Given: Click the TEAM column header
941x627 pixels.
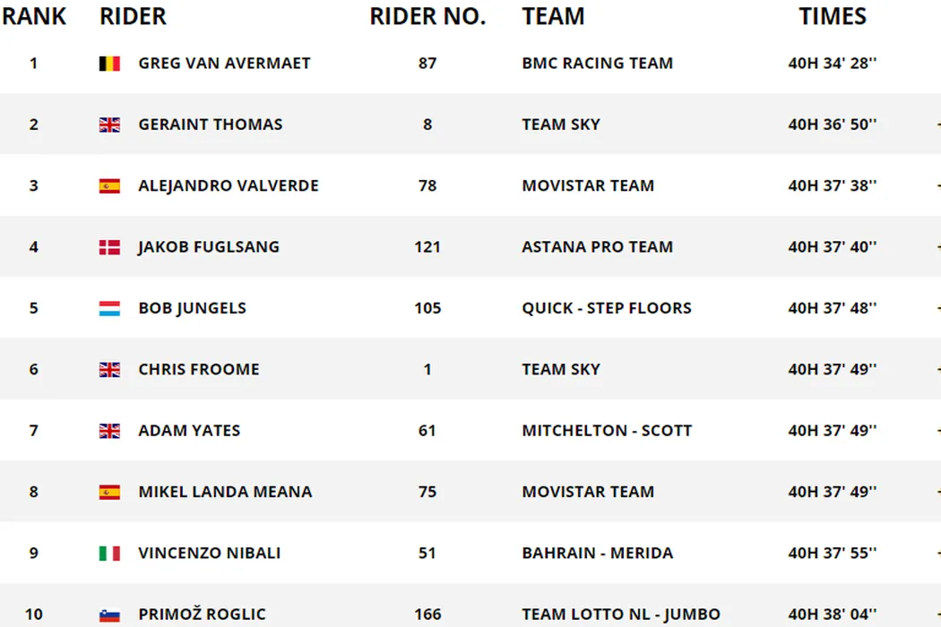Looking at the screenshot, I should 553,16.
